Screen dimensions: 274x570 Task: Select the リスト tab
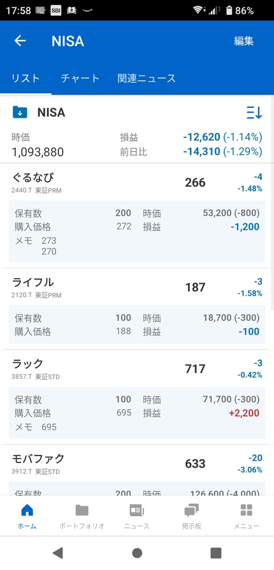pos(26,78)
